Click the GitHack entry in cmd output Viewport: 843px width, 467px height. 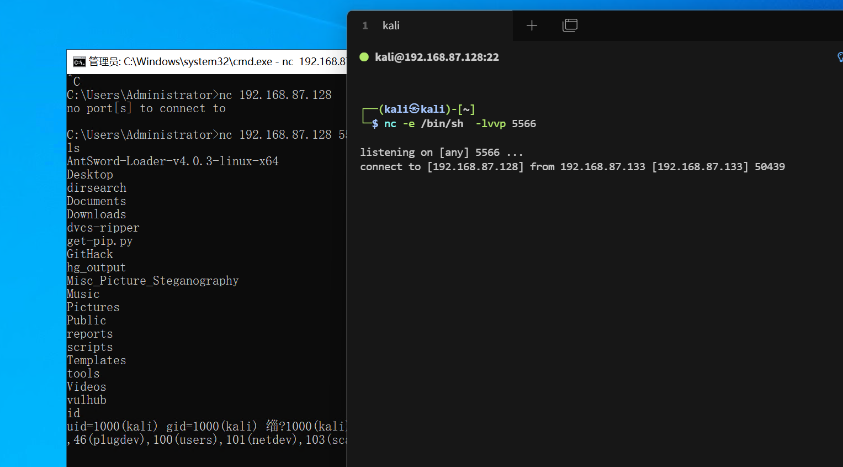(x=90, y=254)
